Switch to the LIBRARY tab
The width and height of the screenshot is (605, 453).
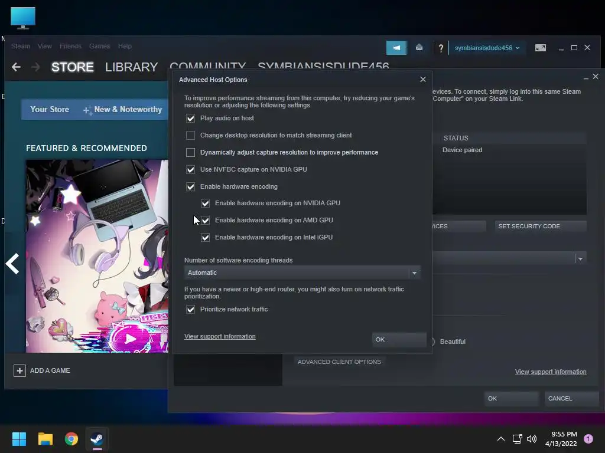tap(131, 67)
